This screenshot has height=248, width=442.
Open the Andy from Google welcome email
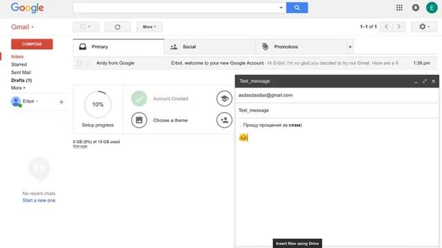point(255,63)
